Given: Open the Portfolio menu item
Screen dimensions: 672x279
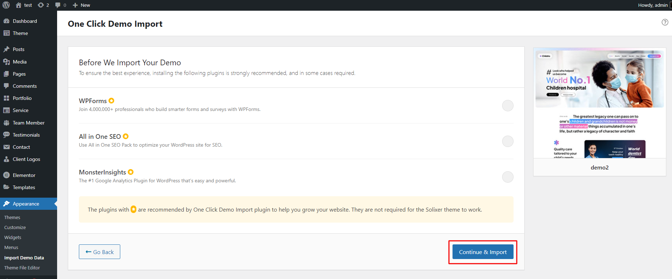Looking at the screenshot, I should pyautogui.click(x=29, y=98).
